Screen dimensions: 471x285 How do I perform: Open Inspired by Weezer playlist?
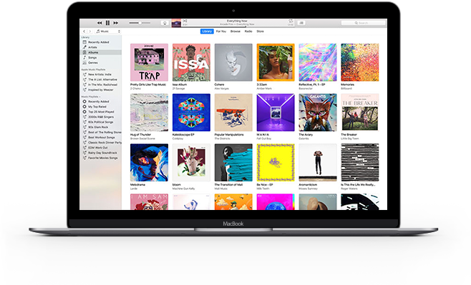tap(101, 89)
